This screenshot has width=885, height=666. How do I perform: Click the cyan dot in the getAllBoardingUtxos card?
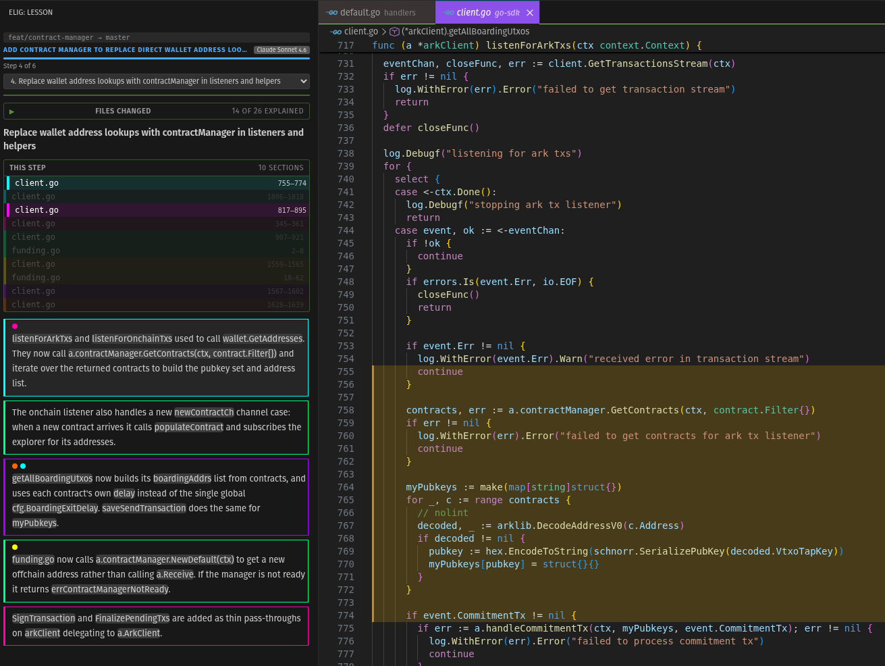click(23, 466)
